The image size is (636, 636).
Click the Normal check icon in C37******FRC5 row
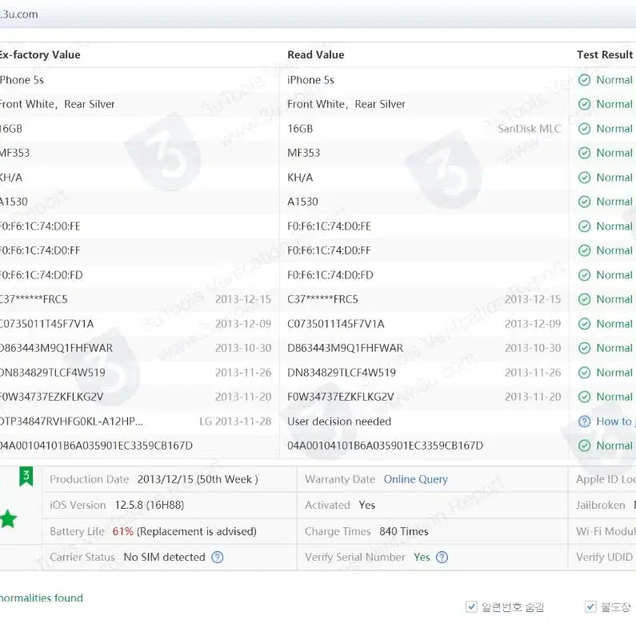tap(584, 299)
